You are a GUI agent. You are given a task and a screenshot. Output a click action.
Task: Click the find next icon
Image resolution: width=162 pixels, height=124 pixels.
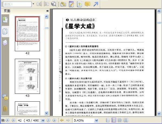point(46,4)
